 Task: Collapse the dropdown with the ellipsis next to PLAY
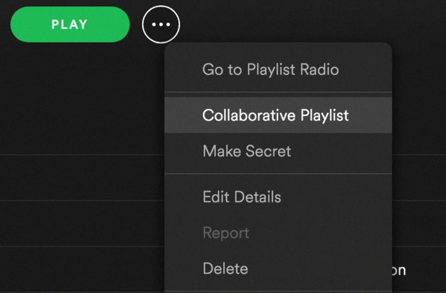161,25
